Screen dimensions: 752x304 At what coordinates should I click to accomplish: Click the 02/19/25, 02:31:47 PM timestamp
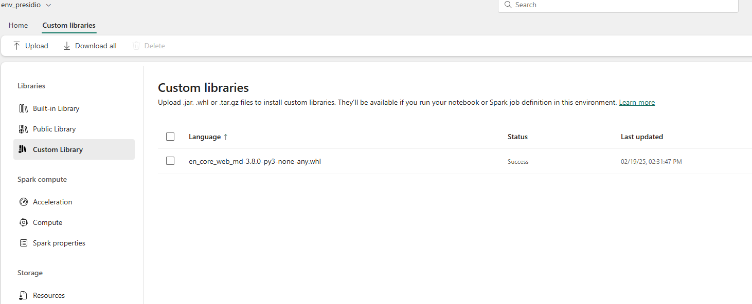click(651, 161)
